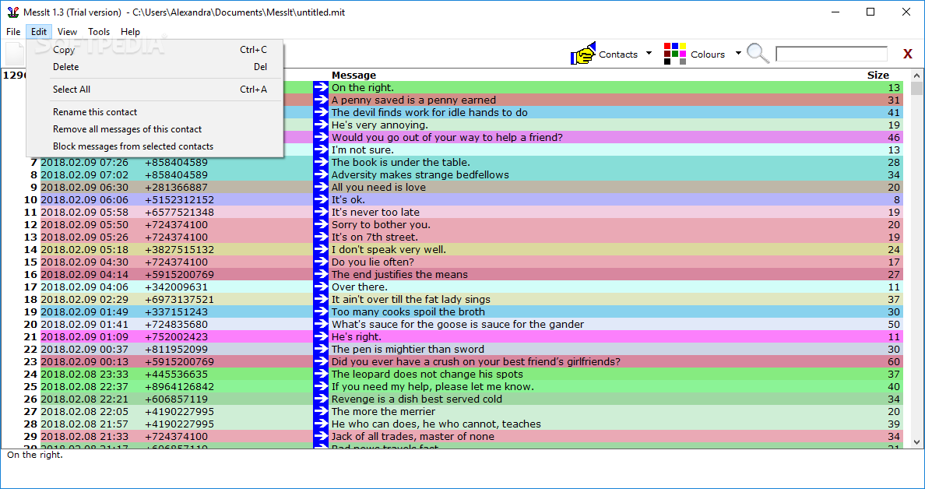
Task: Select message 'Did you ever have a crush on your best friend's girlfriends?'
Action: click(x=476, y=361)
